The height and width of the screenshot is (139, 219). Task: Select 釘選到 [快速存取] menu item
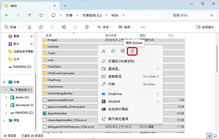pyautogui.click(x=130, y=61)
